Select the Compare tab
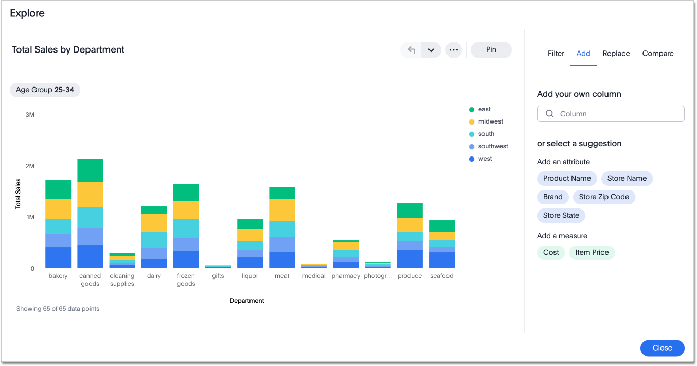 (657, 54)
